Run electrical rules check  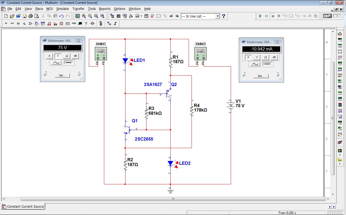152,16
